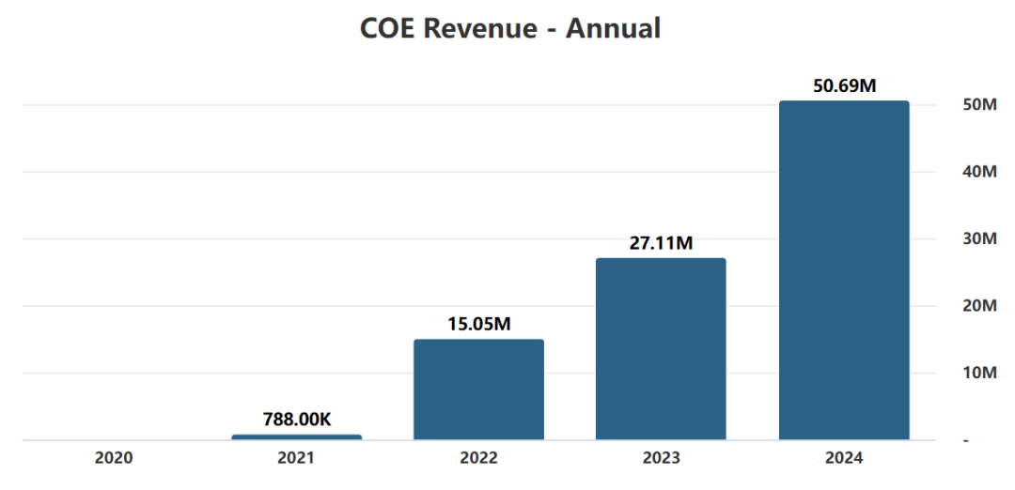Click the 30M y-axis tick label

point(978,238)
